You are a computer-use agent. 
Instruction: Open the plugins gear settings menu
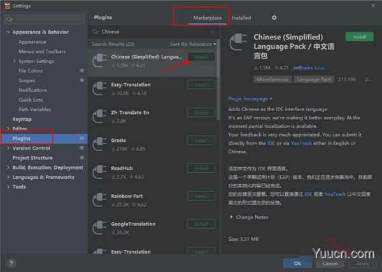tap(274, 18)
